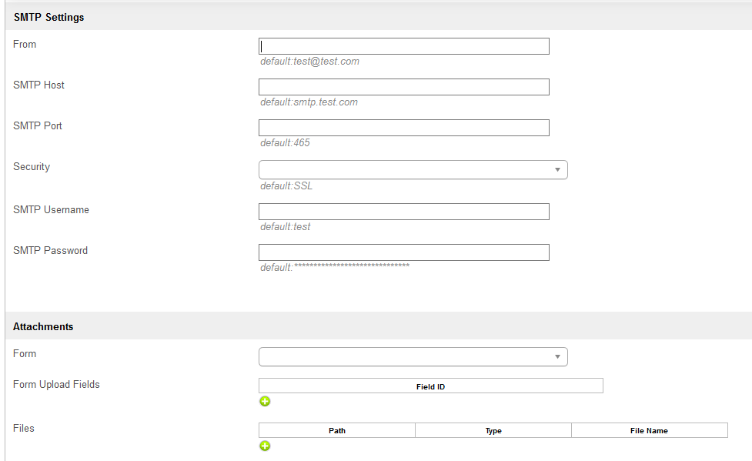
Task: Expand the Form dropdown under Attachments
Action: point(413,357)
